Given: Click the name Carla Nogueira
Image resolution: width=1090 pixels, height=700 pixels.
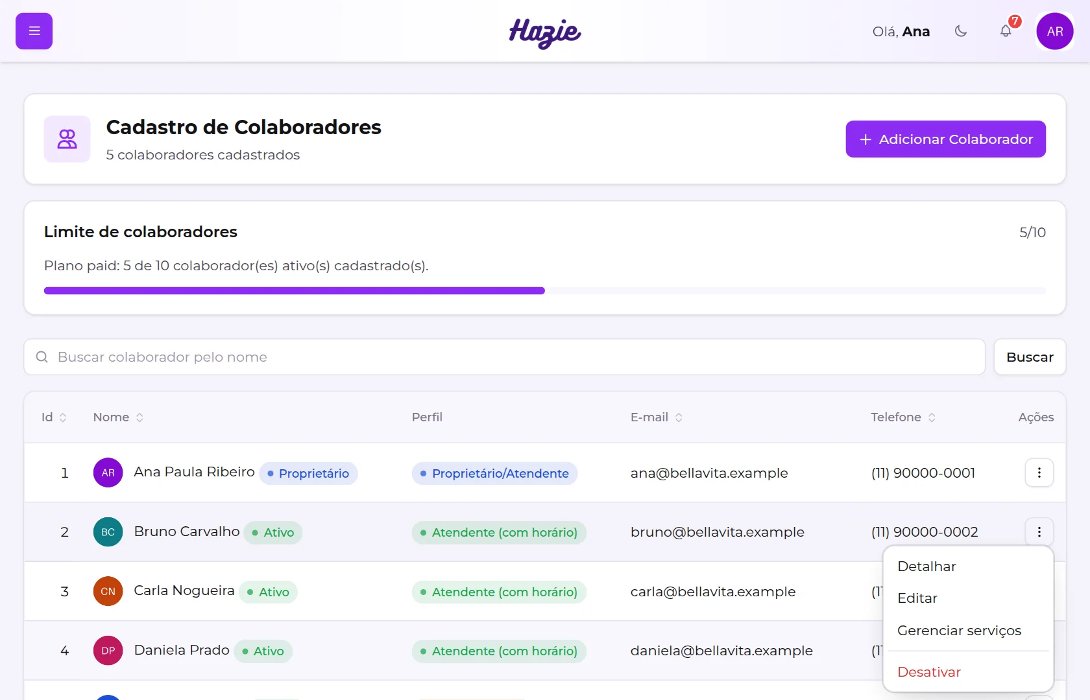Looking at the screenshot, I should point(184,590).
